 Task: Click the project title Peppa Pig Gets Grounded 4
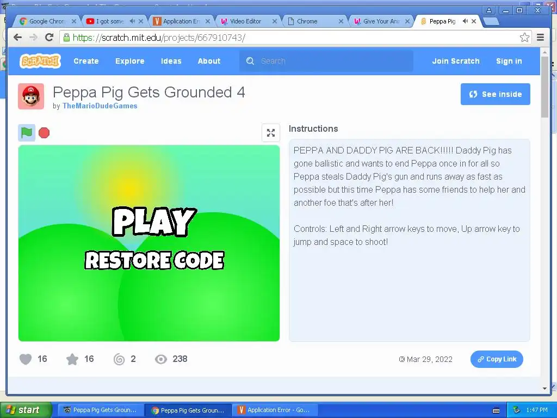click(149, 93)
